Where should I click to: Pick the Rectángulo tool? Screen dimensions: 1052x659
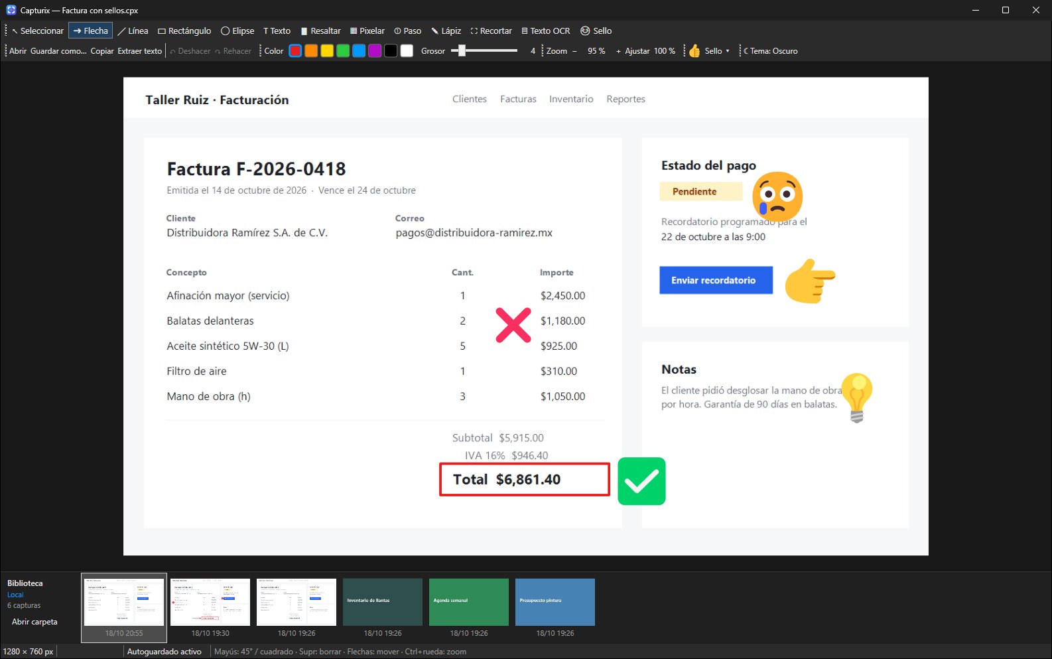pyautogui.click(x=184, y=31)
